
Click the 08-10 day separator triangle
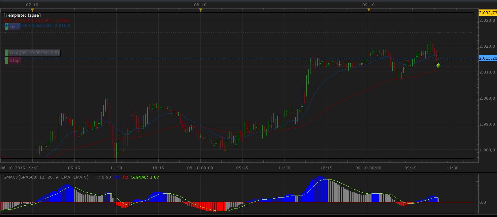(x=200, y=10)
